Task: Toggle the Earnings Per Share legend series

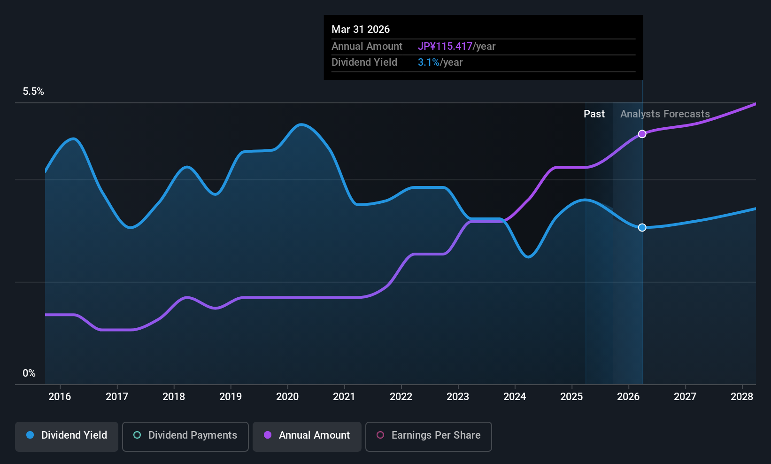Action: tap(429, 437)
